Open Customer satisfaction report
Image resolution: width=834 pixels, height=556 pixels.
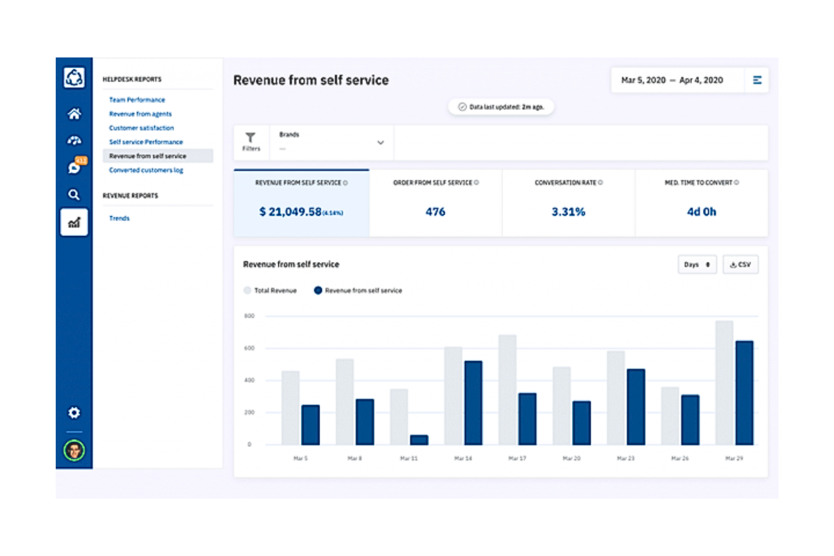point(141,128)
